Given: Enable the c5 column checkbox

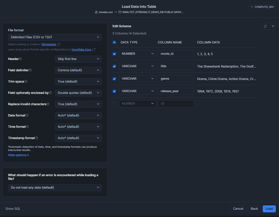Looking at the screenshot, I should pos(114,103).
